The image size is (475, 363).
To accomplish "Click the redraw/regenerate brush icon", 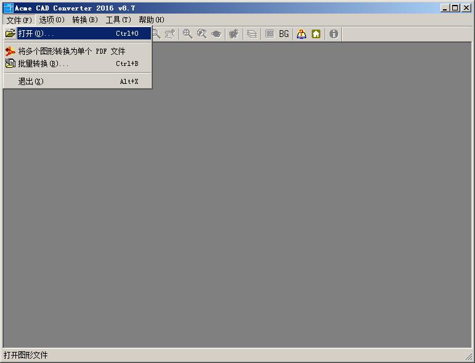I will (234, 34).
